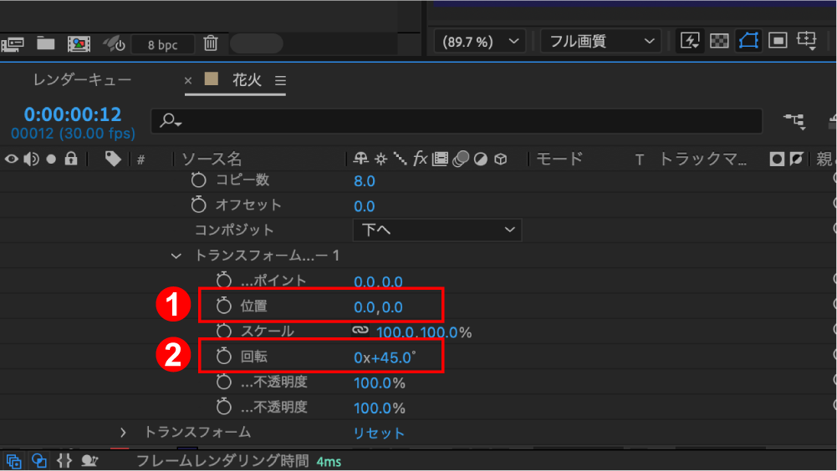Image resolution: width=837 pixels, height=471 pixels.
Task: Click the audio speaker column header
Action: 32,159
